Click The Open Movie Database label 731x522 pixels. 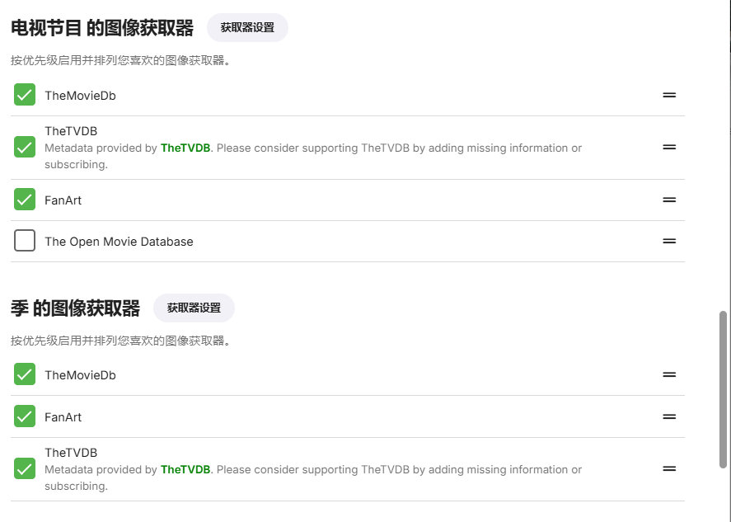pyautogui.click(x=119, y=242)
